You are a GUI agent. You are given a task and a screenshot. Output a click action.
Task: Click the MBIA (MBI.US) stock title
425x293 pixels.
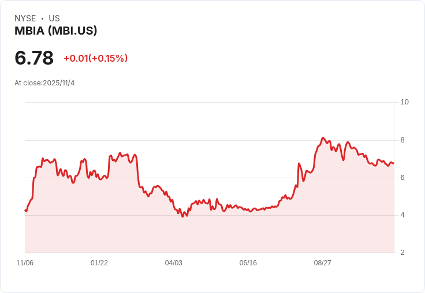(56, 31)
